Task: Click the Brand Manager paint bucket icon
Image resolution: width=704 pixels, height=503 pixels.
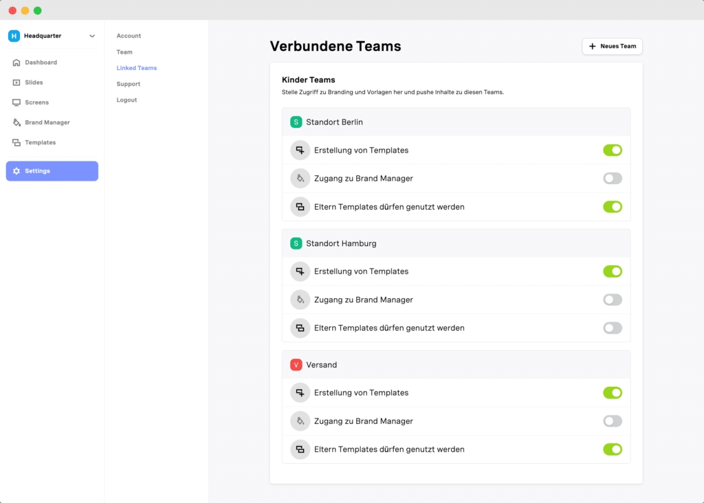Action: [x=16, y=122]
